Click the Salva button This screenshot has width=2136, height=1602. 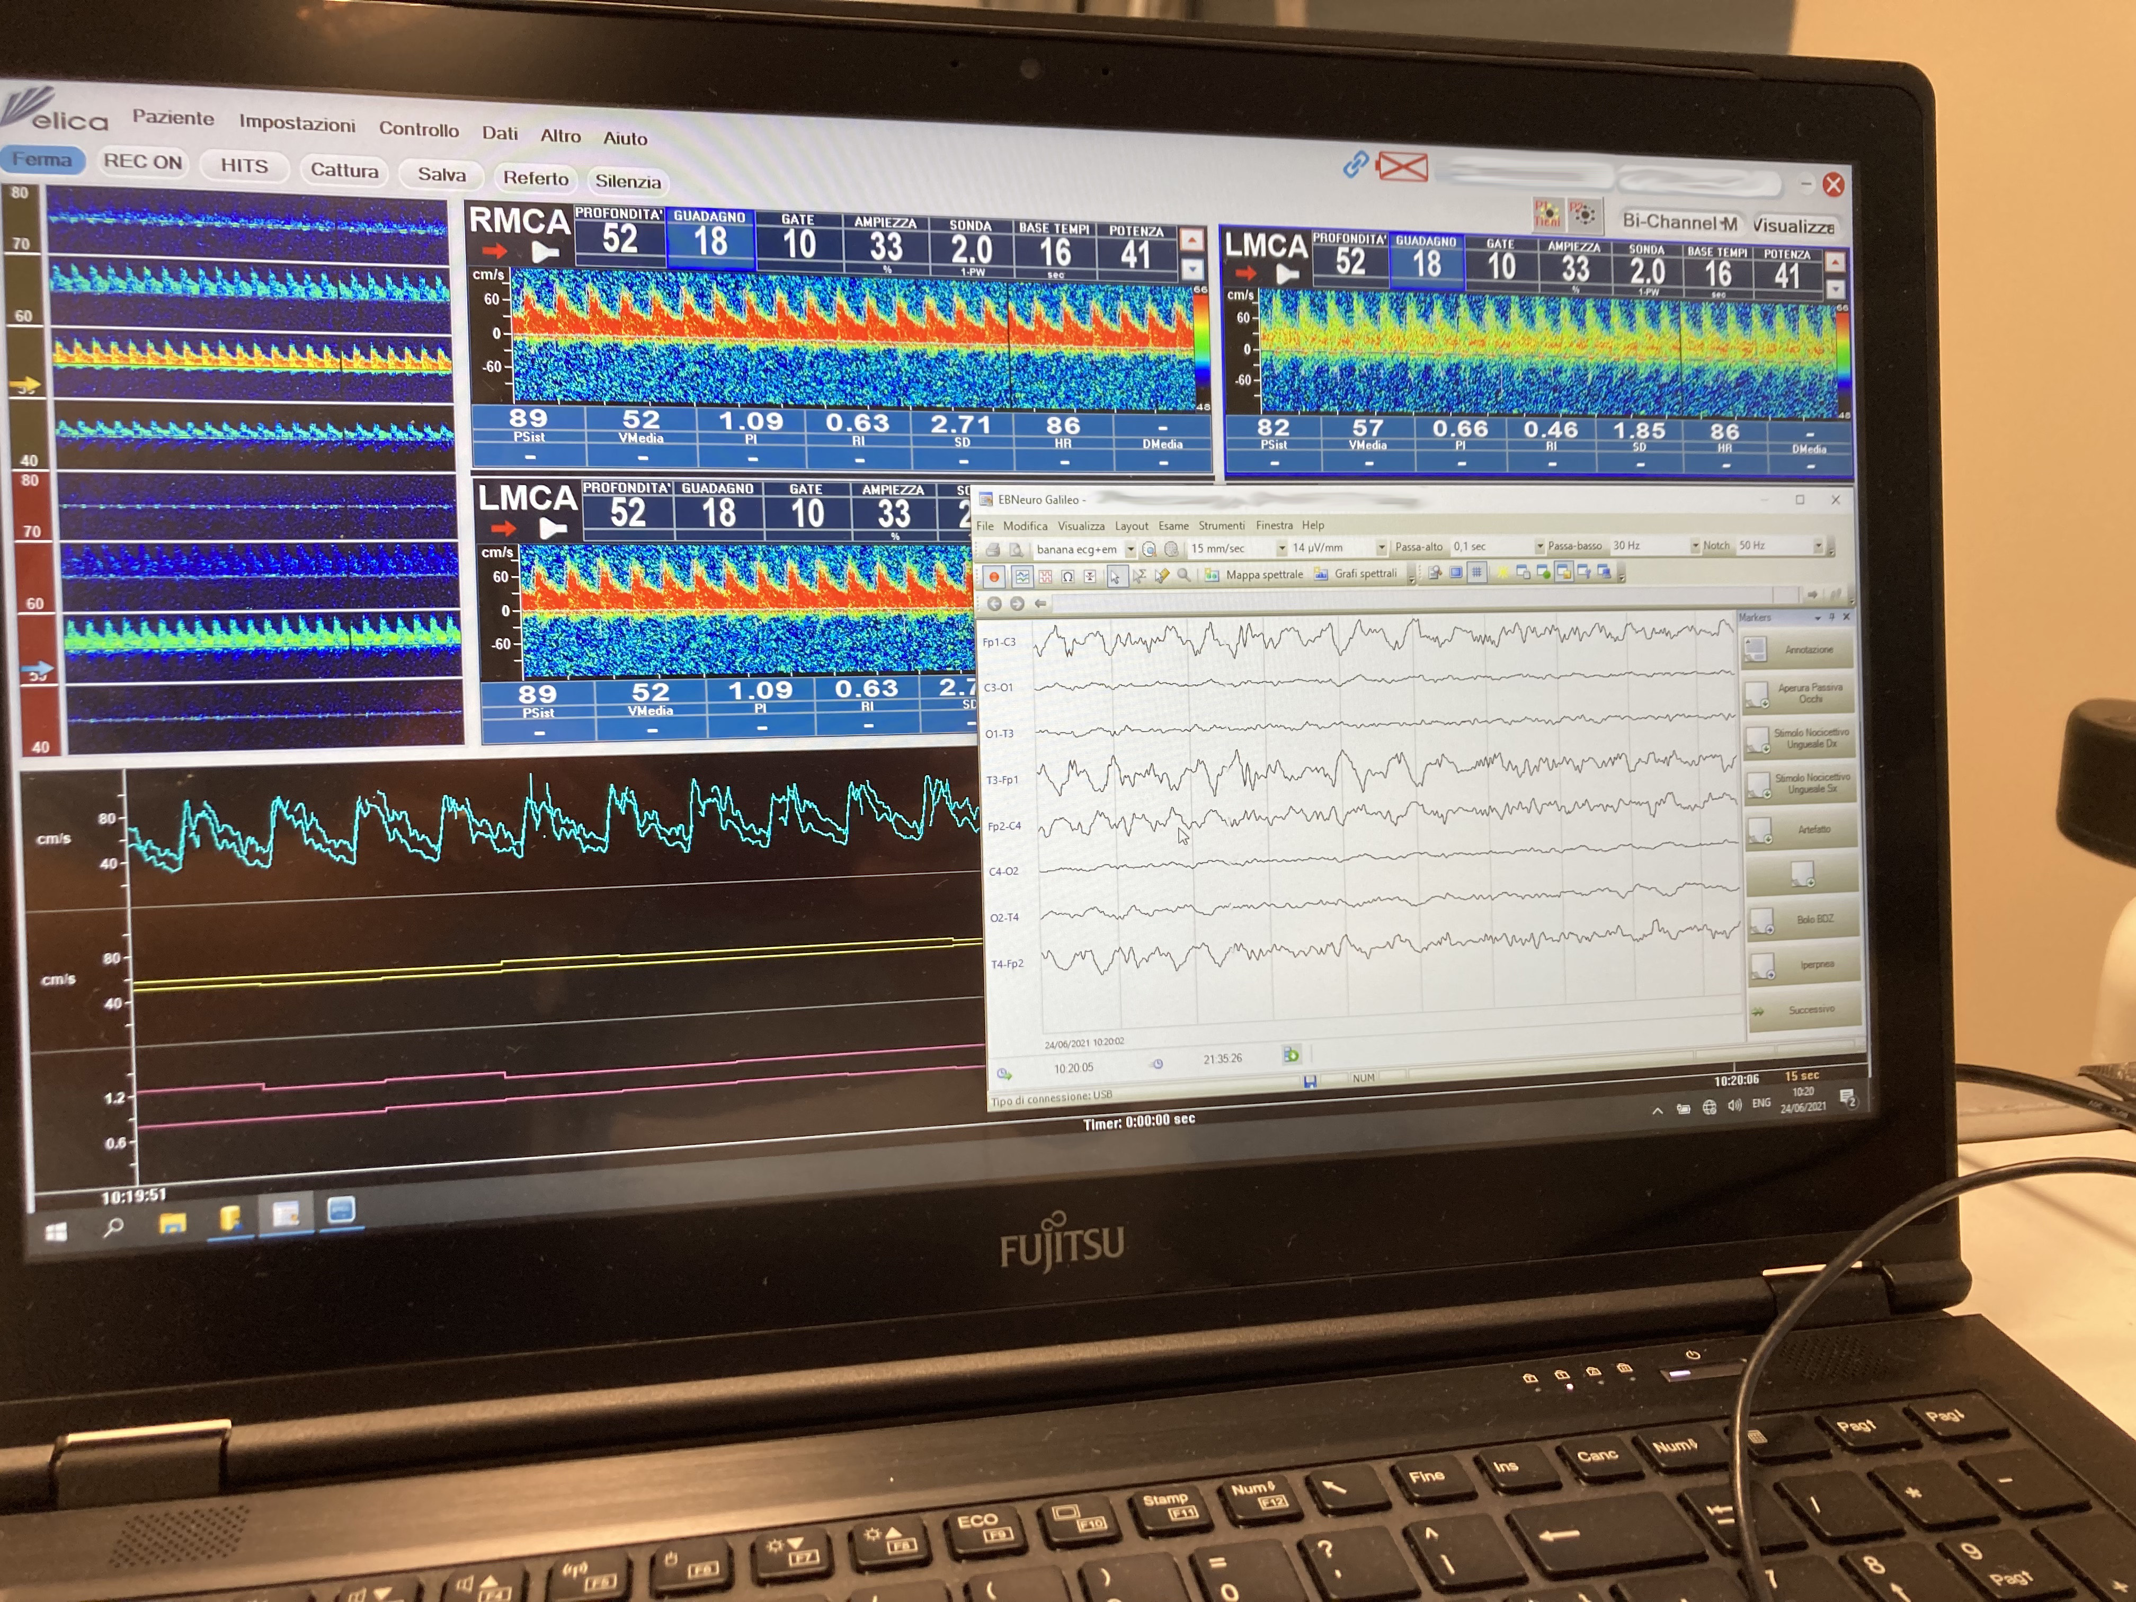point(441,174)
